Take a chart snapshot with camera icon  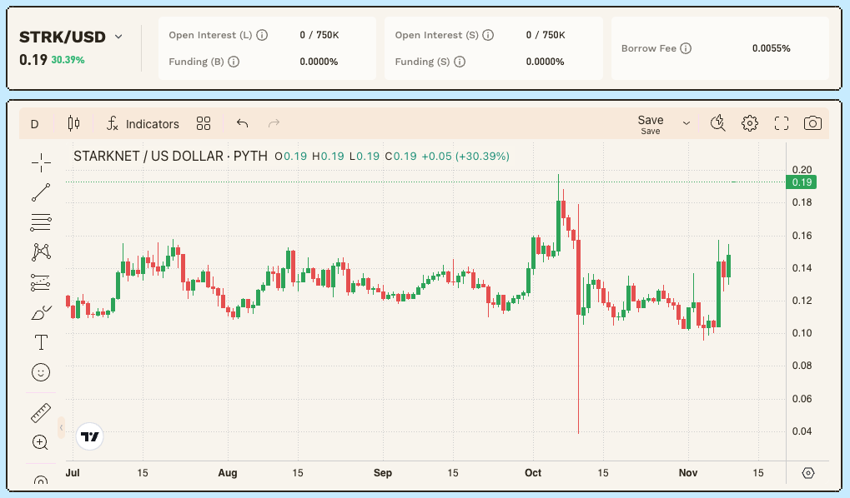[812, 123]
